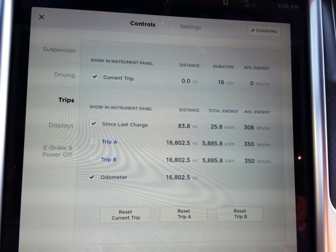This screenshot has width=336, height=252.
Task: Tap the Bluetooth status icon
Action: (x=227, y=3)
